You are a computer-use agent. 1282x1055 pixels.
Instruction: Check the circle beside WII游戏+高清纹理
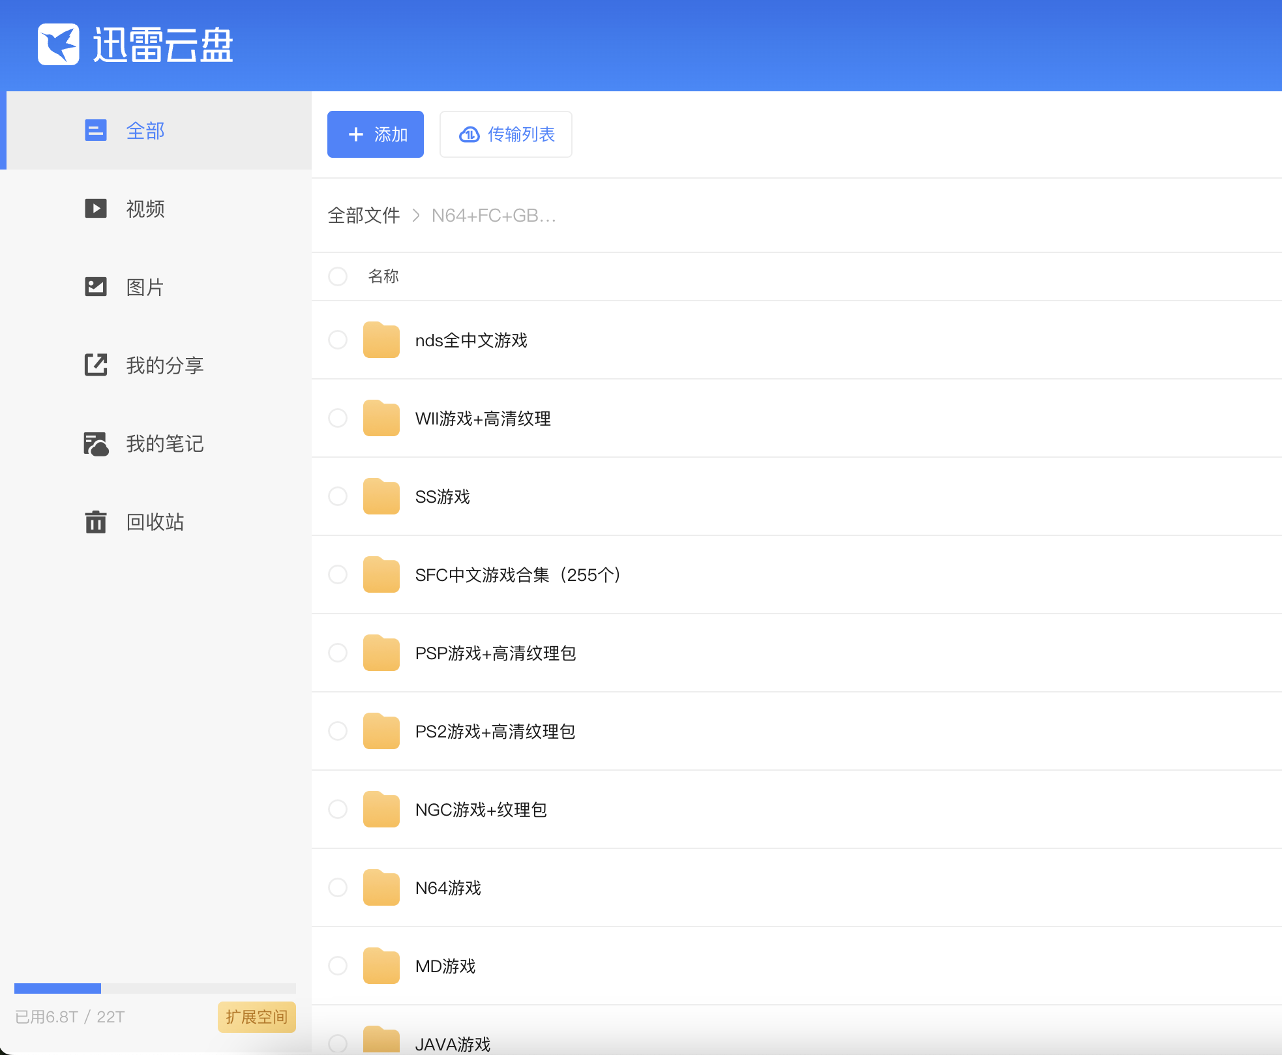pos(338,418)
